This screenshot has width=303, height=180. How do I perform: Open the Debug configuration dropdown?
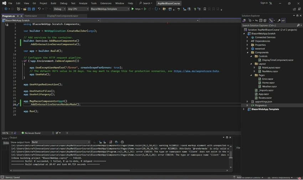tap(60, 9)
